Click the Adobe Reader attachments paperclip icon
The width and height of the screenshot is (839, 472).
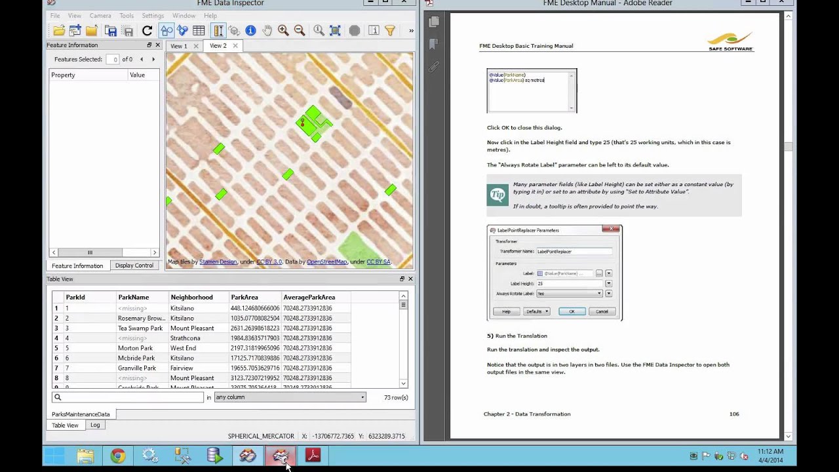point(433,67)
